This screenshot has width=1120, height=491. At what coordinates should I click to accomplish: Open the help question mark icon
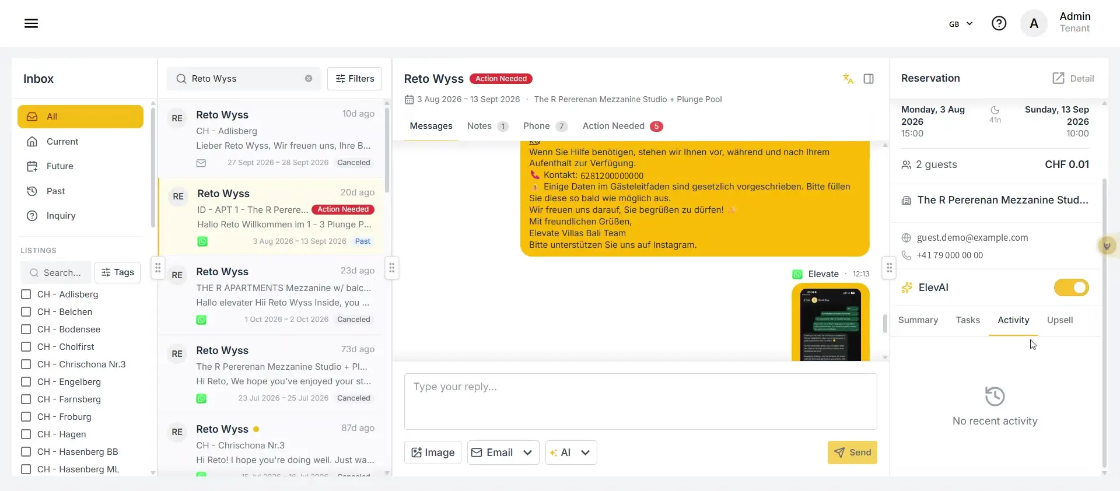point(999,23)
